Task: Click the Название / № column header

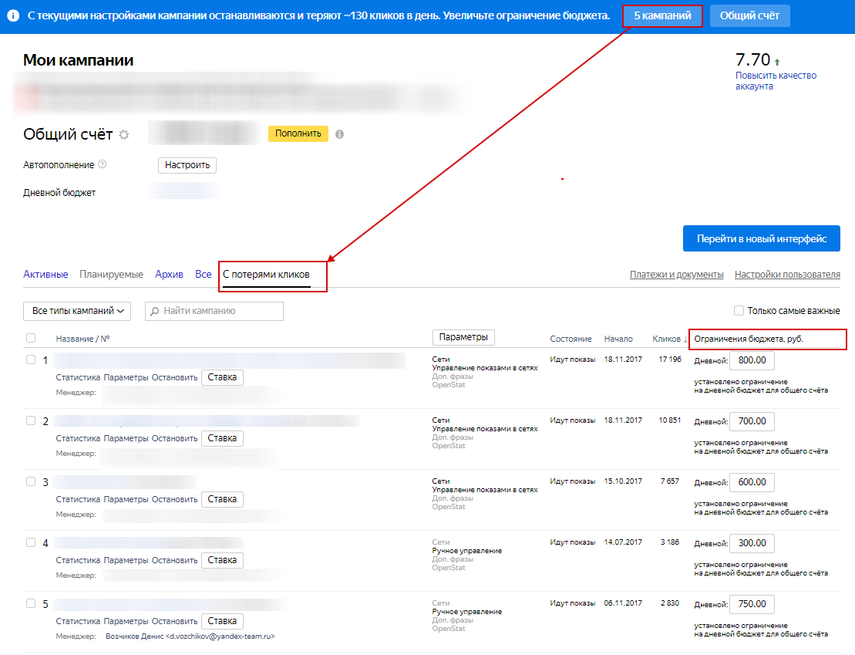Action: click(83, 339)
